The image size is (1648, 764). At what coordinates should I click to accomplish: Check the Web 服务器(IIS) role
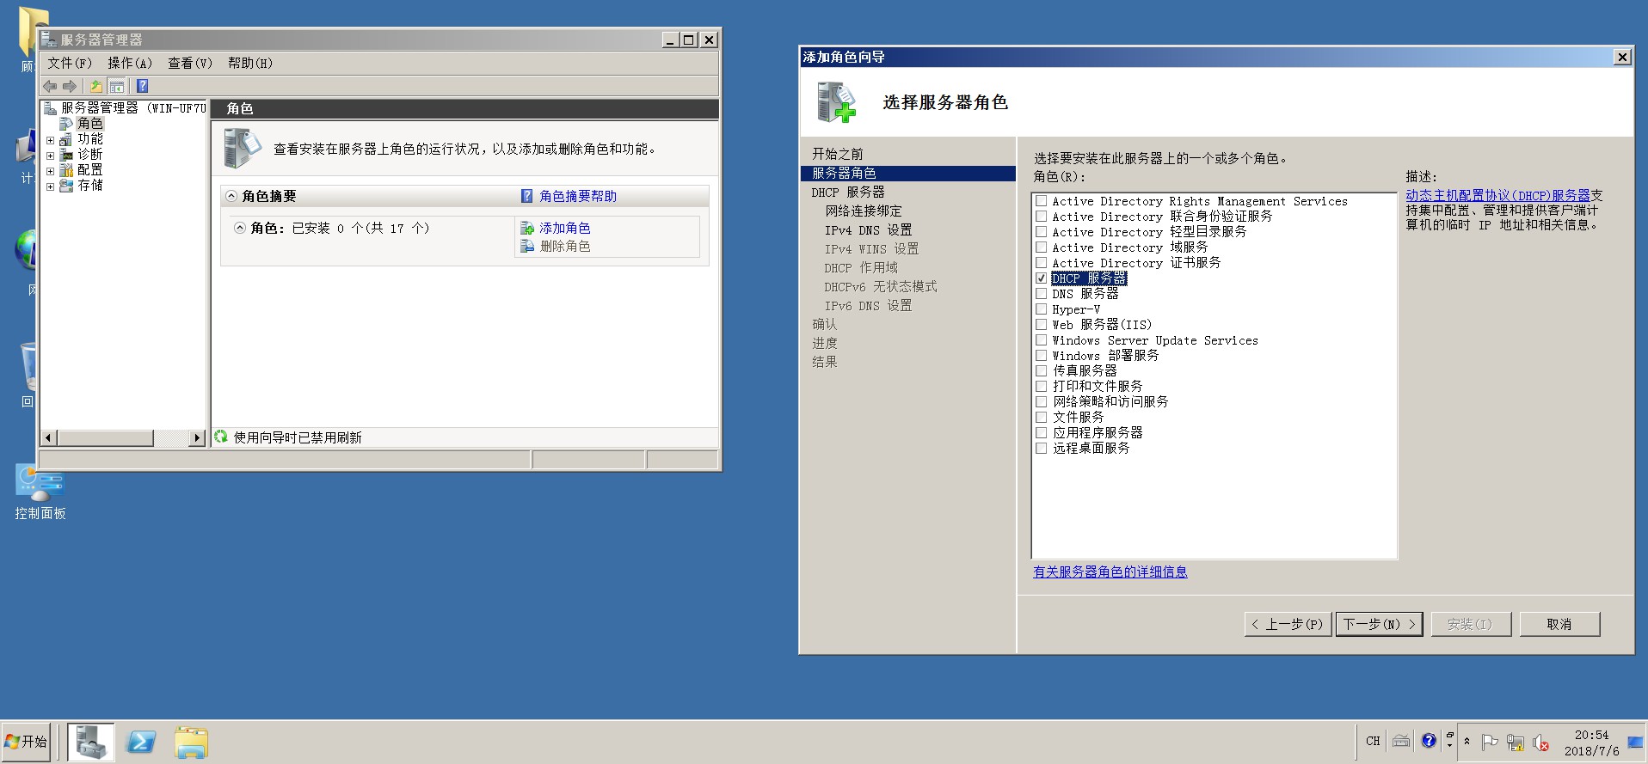click(x=1041, y=325)
